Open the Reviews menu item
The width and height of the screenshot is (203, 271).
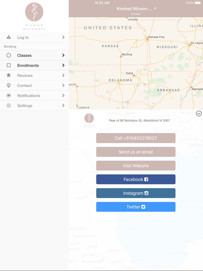tap(34, 76)
